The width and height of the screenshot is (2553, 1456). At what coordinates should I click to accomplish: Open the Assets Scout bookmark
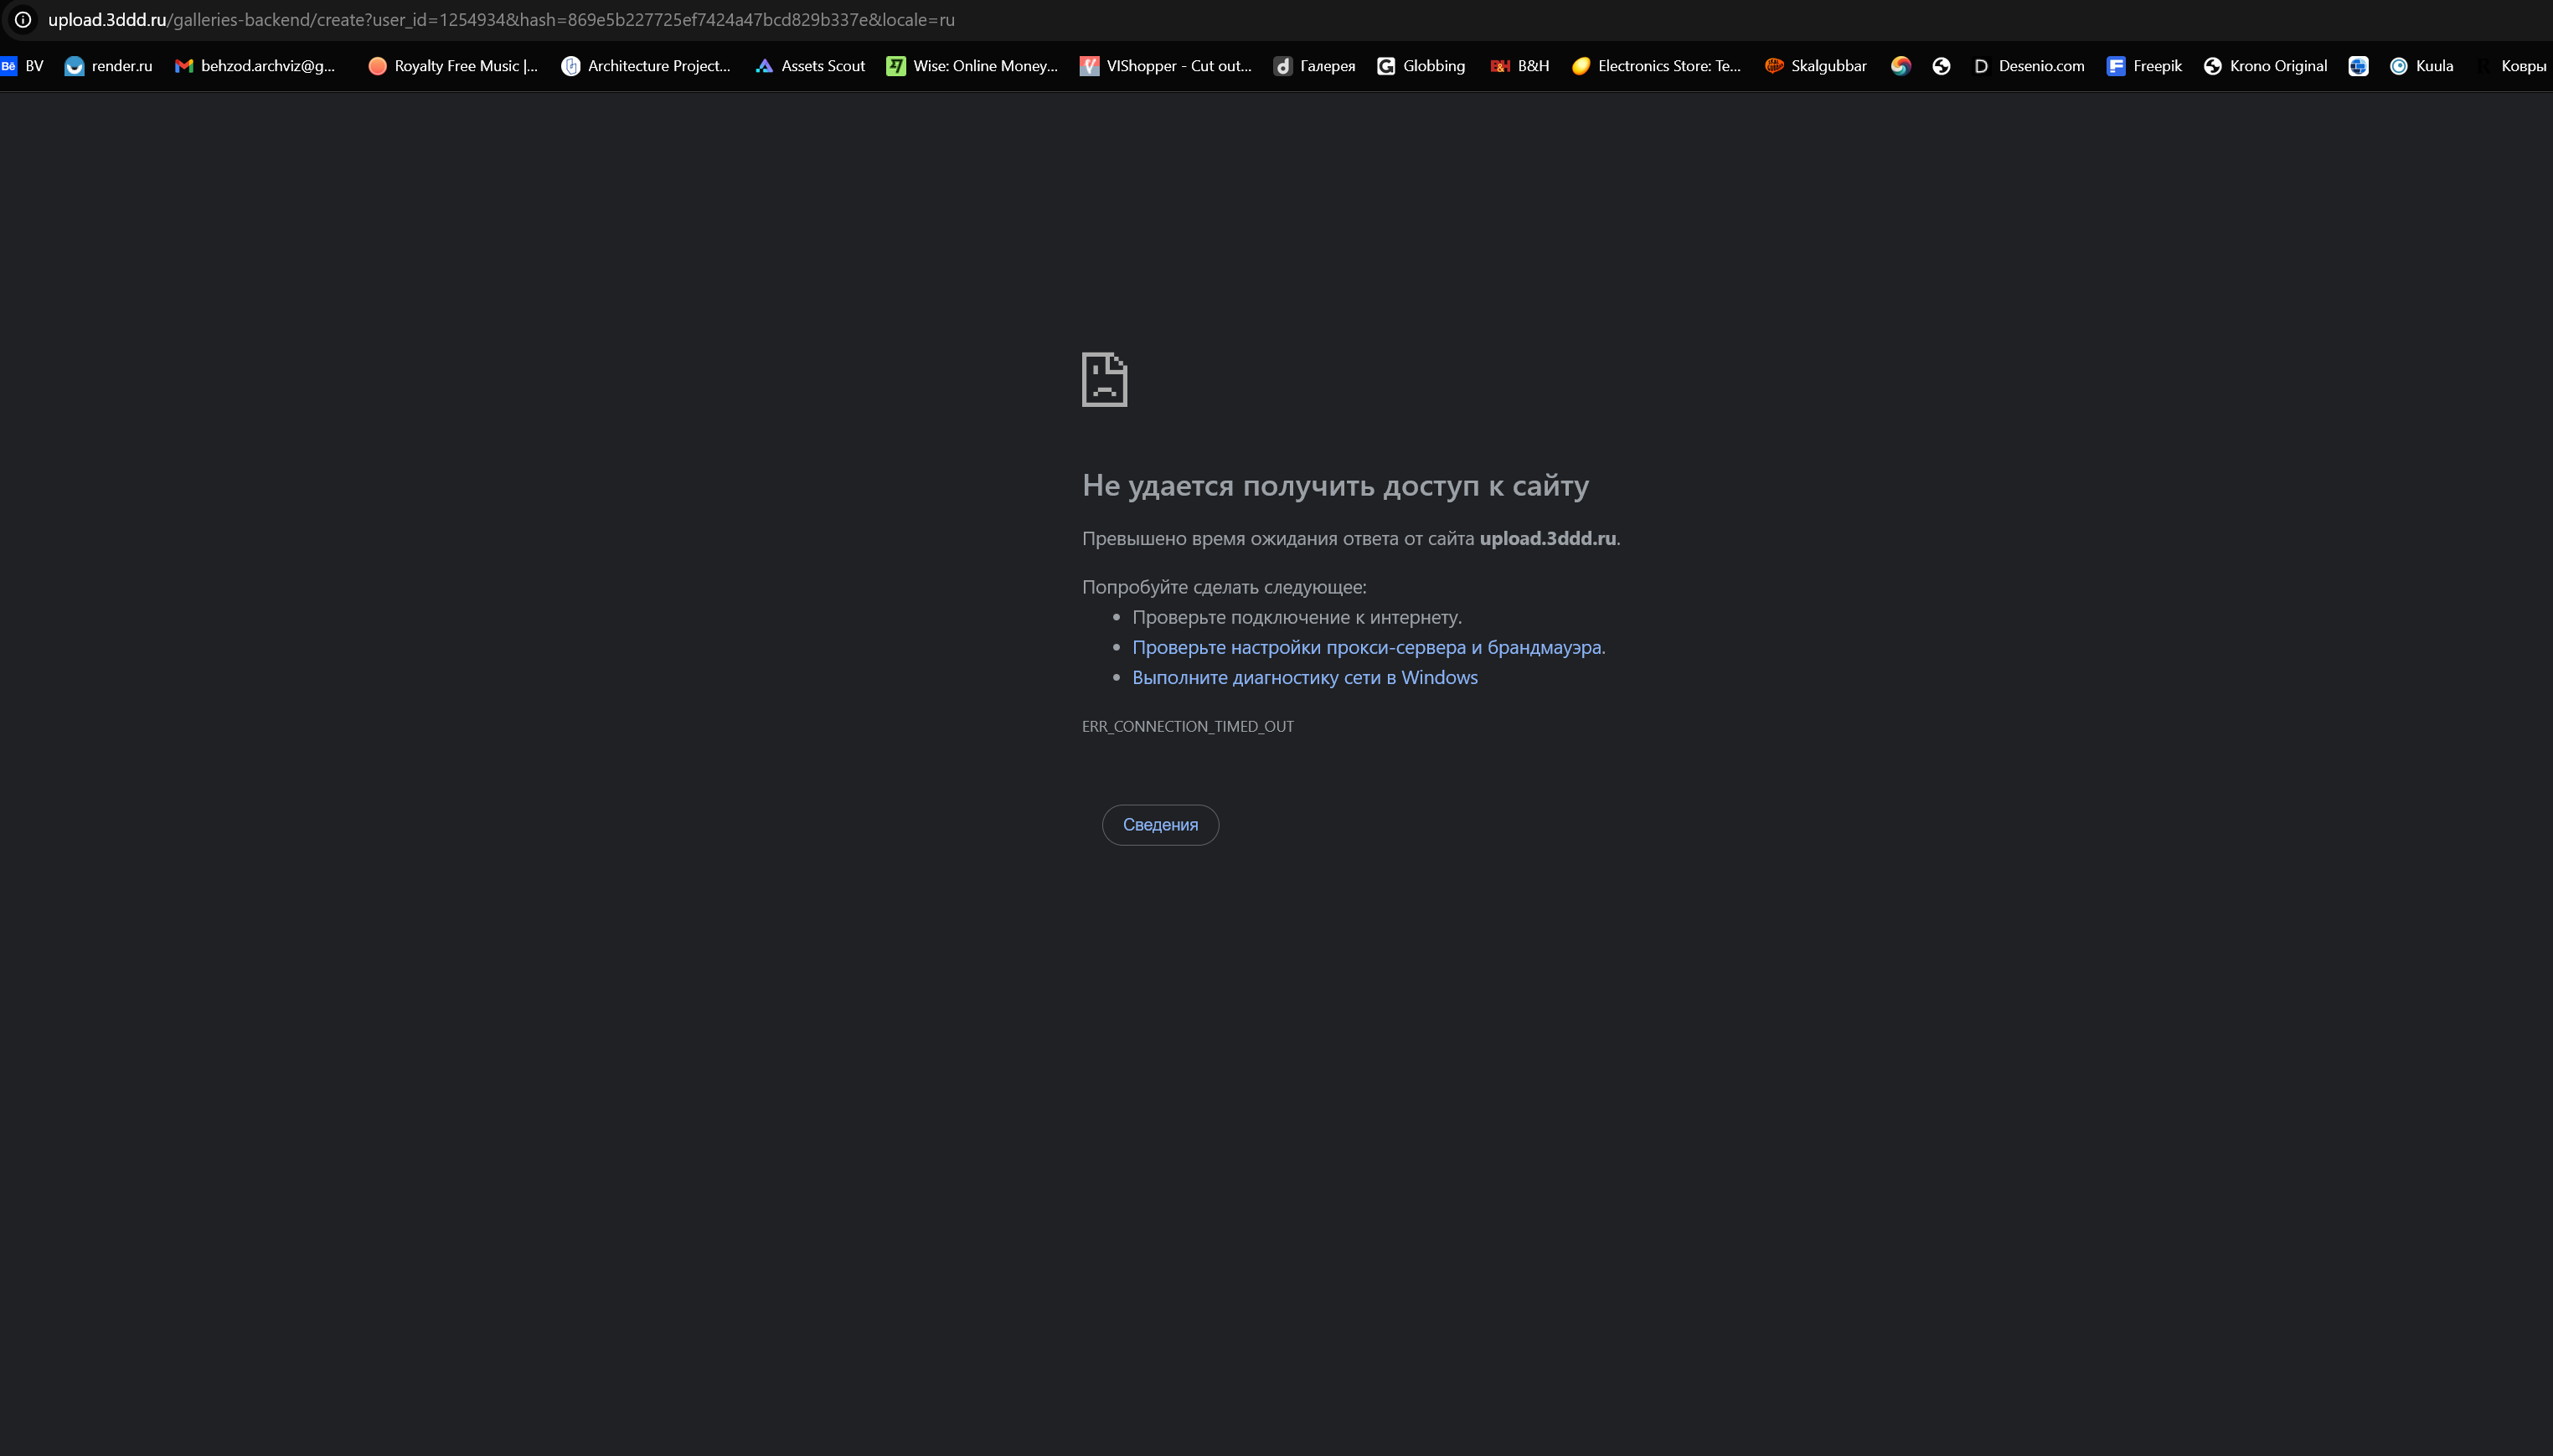pyautogui.click(x=810, y=66)
